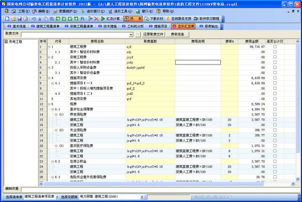Click the green move-up arrow icon

(x=58, y=19)
